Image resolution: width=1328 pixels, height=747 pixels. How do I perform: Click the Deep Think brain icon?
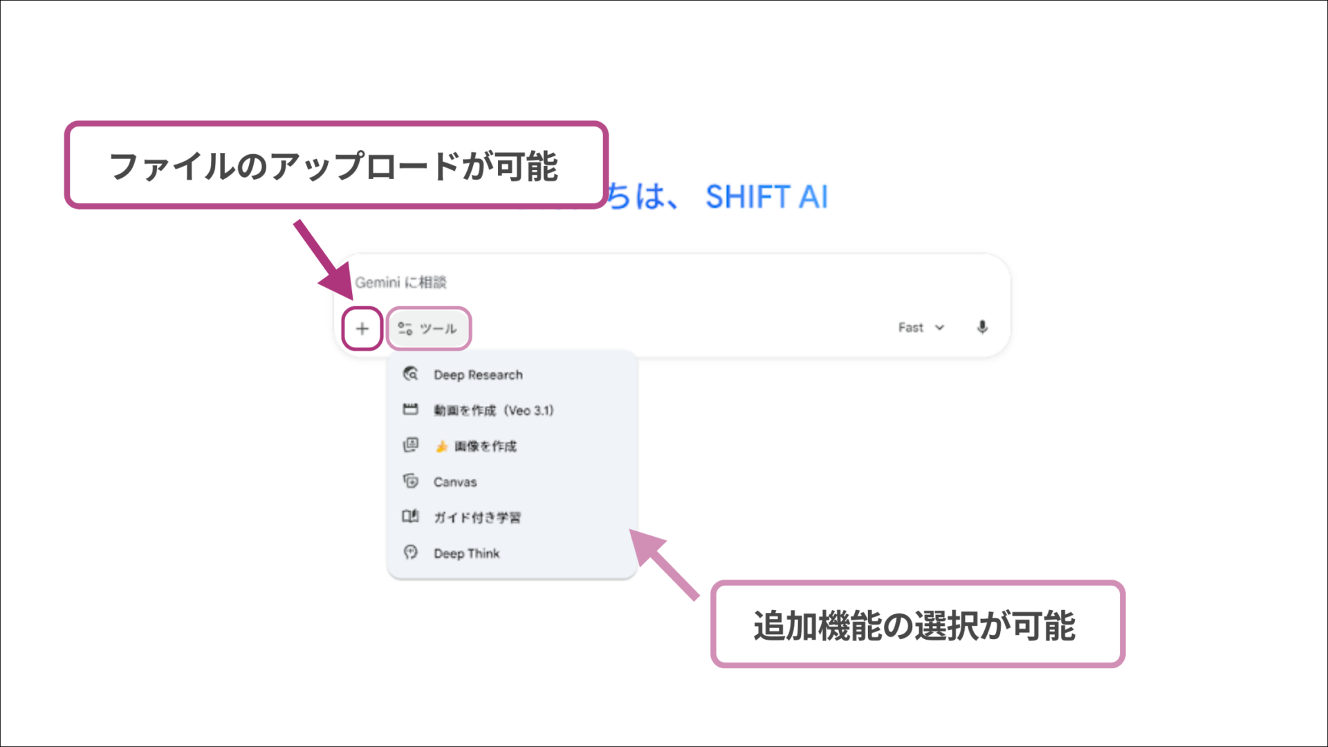(410, 553)
